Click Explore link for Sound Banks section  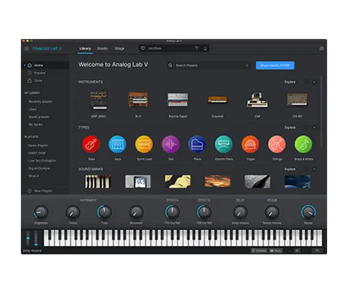point(290,170)
